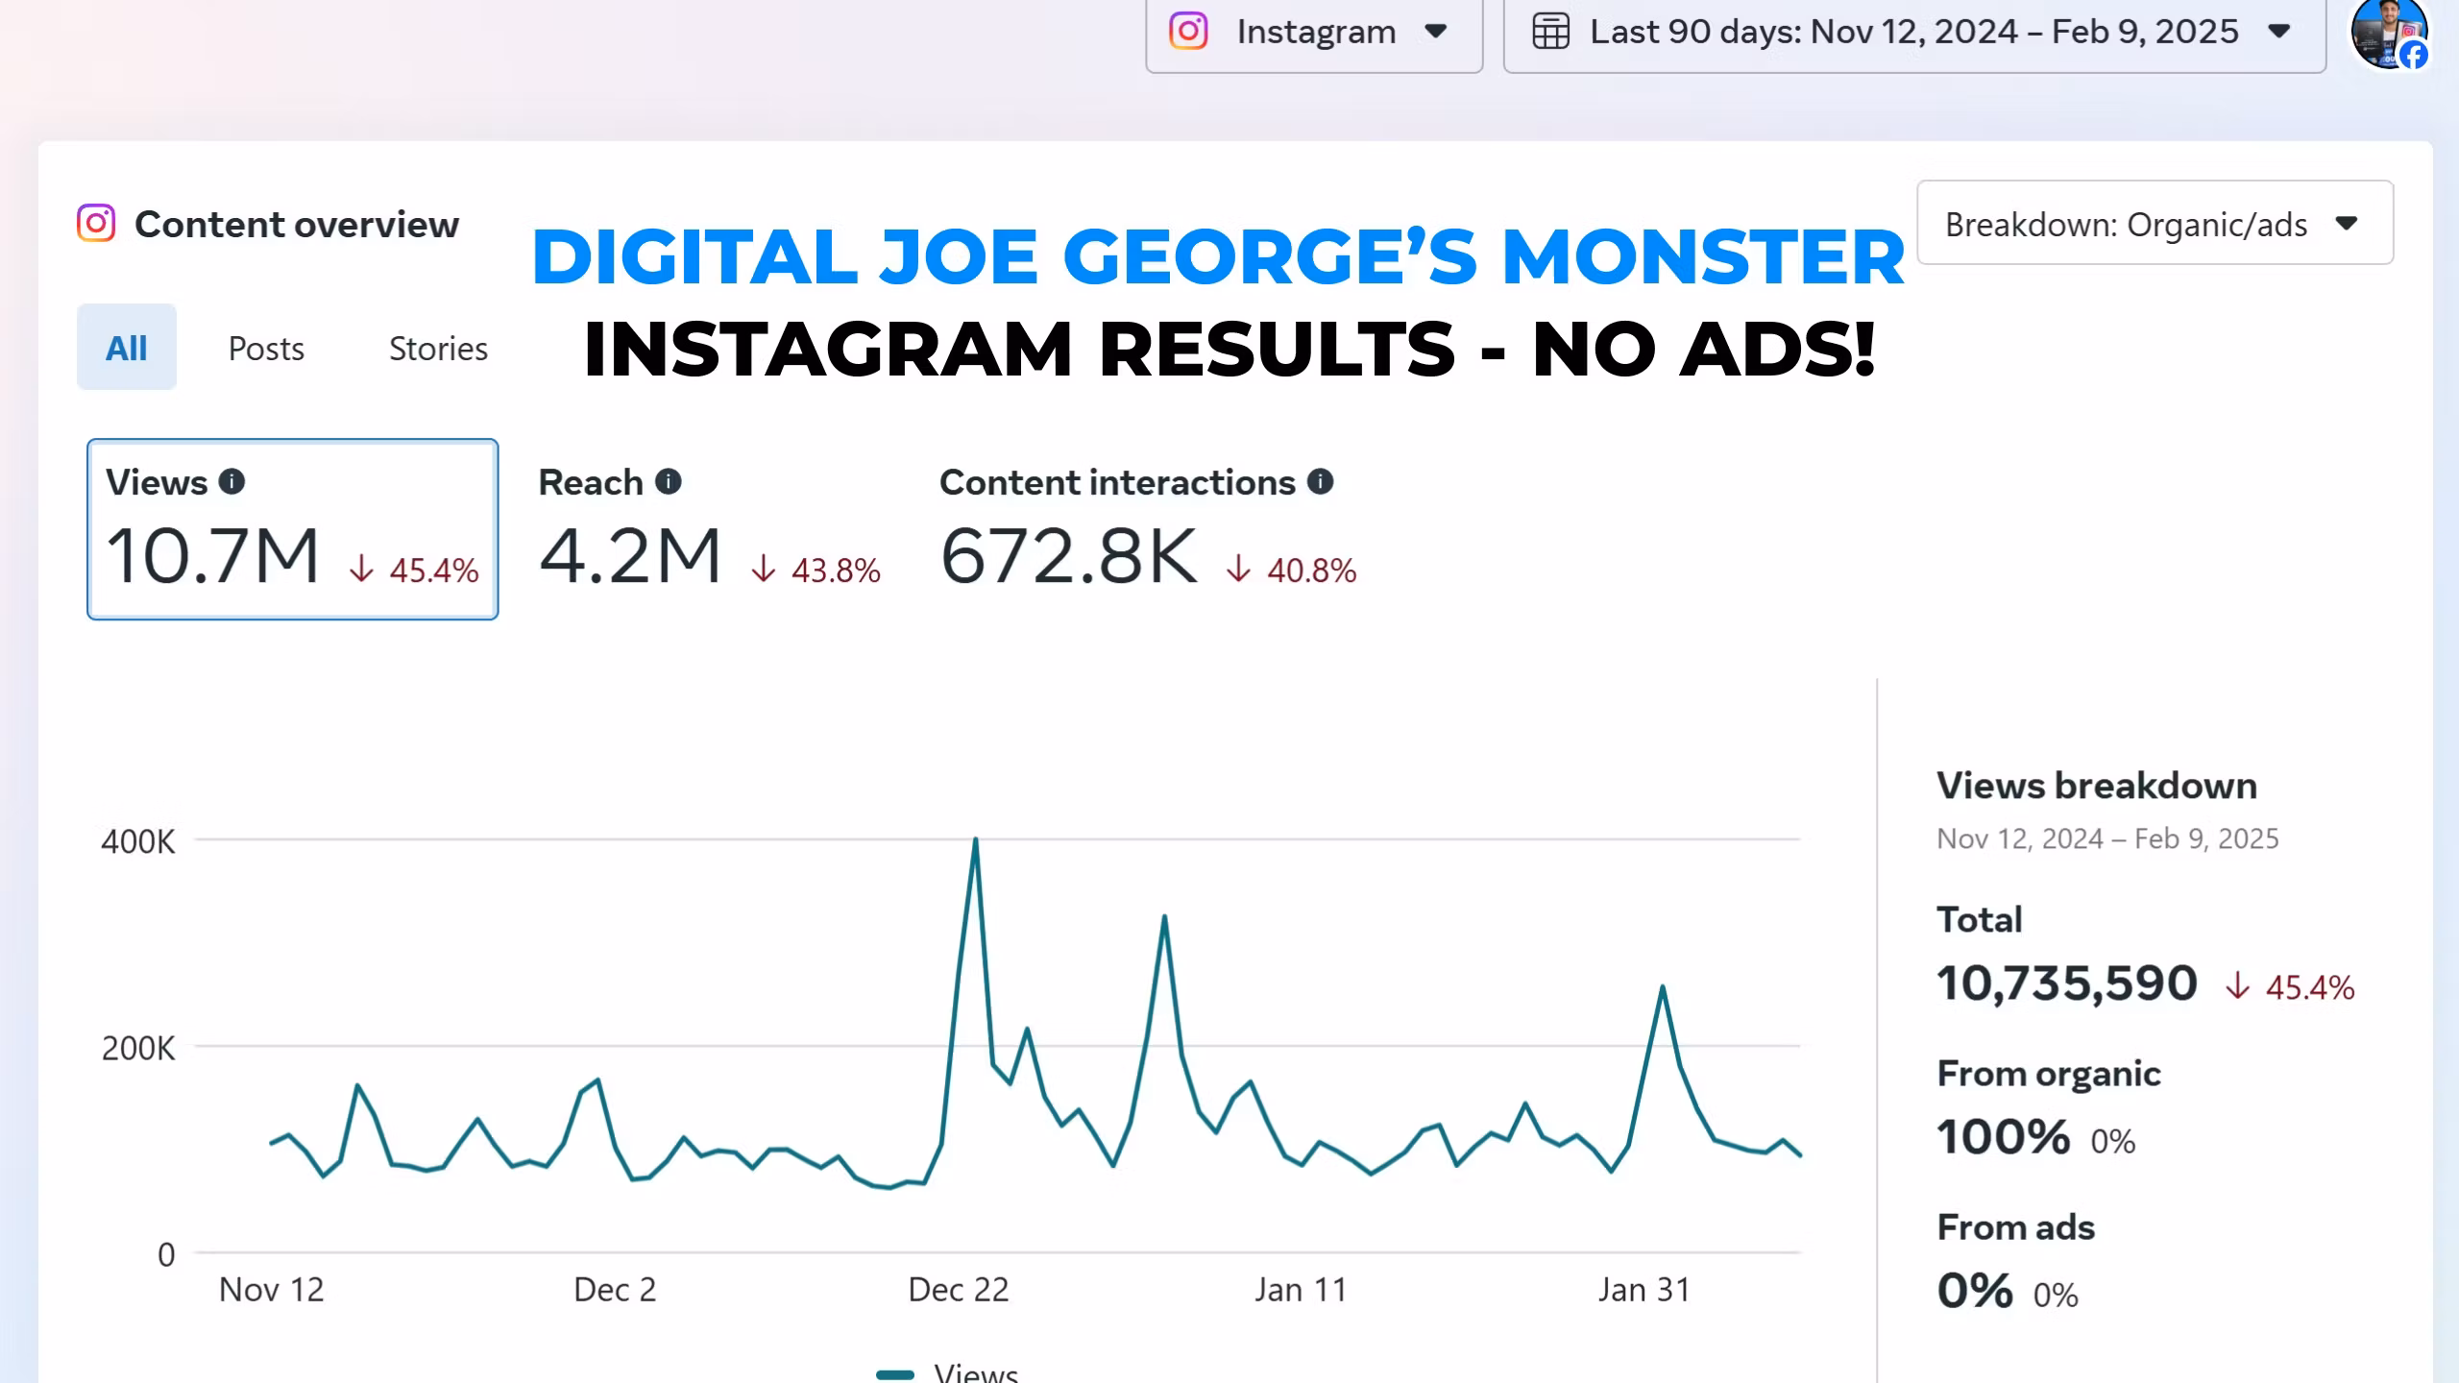The width and height of the screenshot is (2459, 1383).
Task: Click the Dec 22 peak on views chart
Action: tap(976, 839)
